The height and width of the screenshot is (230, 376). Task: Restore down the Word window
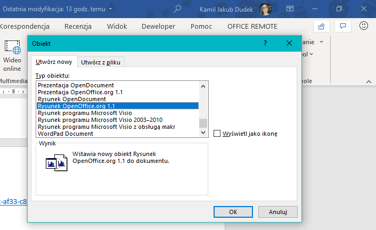pyautogui.click(x=339, y=9)
